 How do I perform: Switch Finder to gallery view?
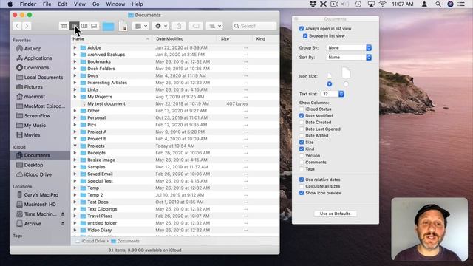point(94,26)
